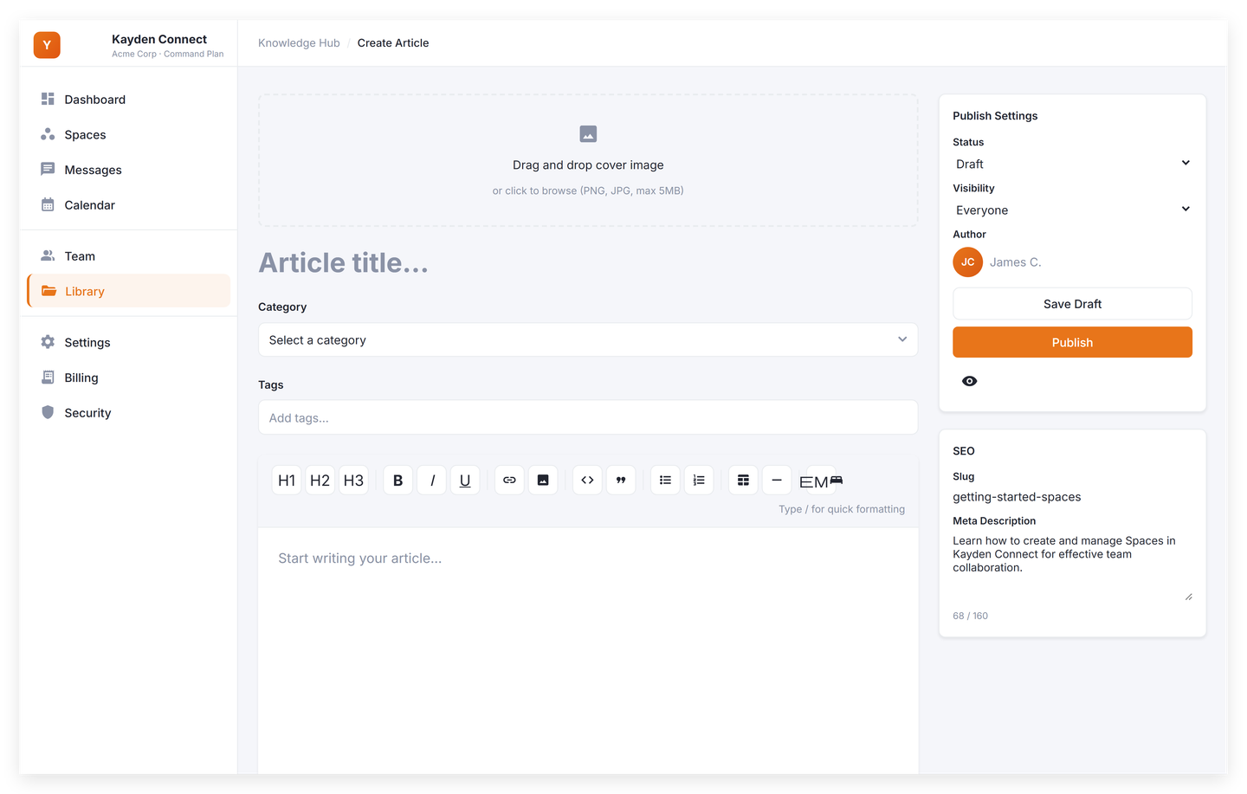Start a numbered list
The height and width of the screenshot is (794, 1247).
pos(699,481)
